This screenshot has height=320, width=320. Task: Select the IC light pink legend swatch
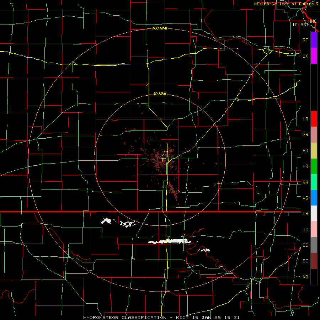pos(314,229)
